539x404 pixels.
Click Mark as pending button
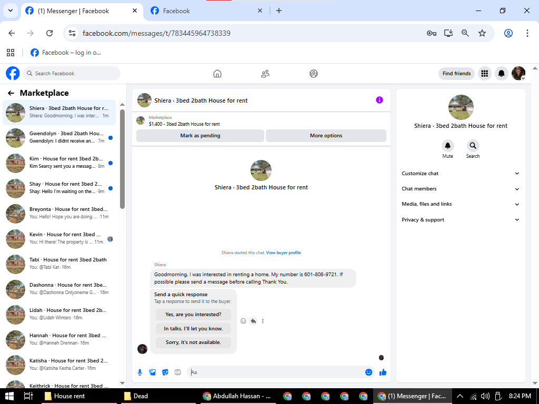[x=200, y=136]
